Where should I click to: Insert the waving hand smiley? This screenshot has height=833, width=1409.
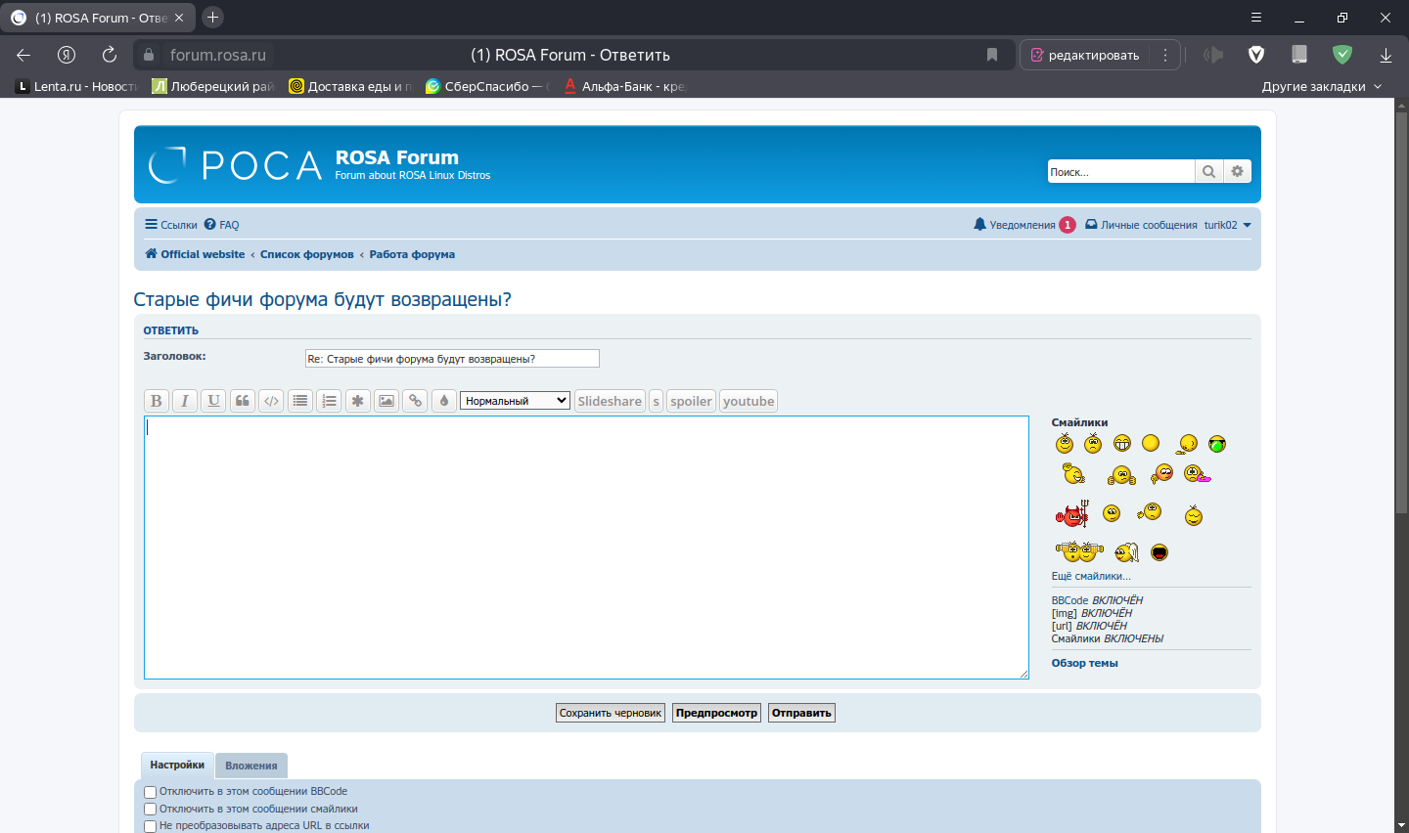click(1073, 474)
